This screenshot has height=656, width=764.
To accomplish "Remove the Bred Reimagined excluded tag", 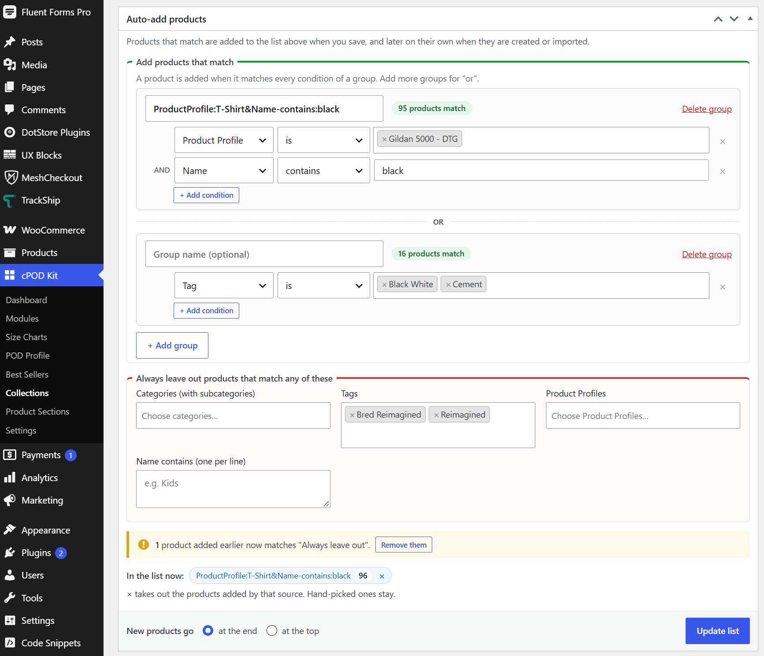I will point(352,415).
